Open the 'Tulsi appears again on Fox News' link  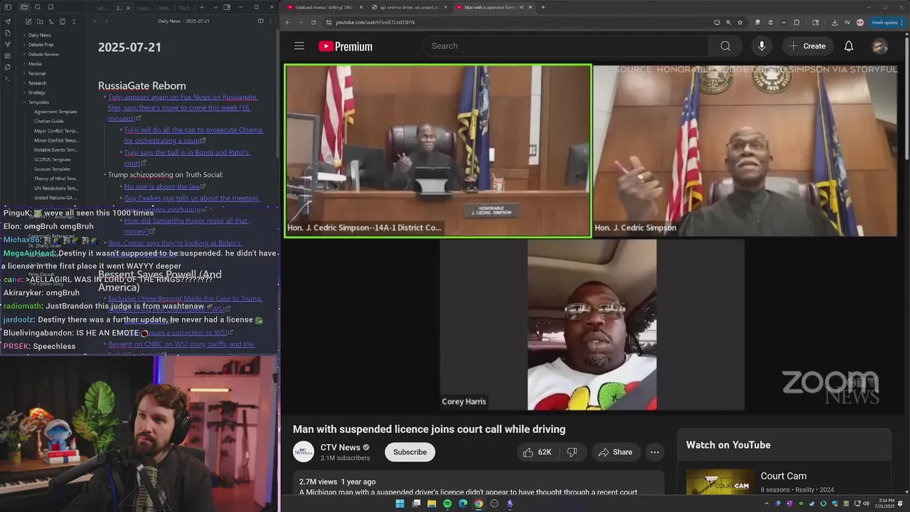[x=182, y=107]
